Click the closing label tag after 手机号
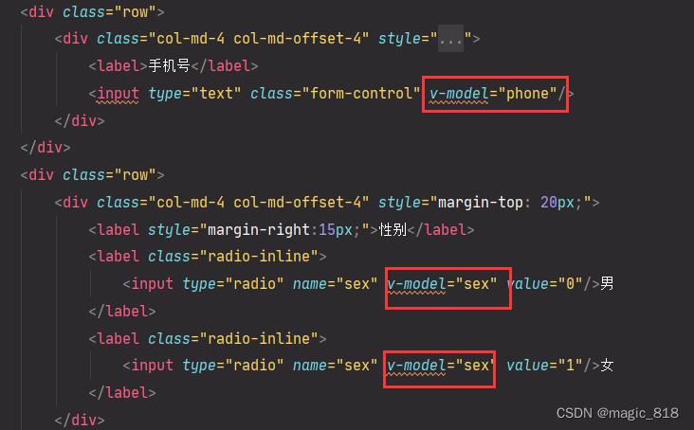The image size is (694, 430). pyautogui.click(x=225, y=66)
